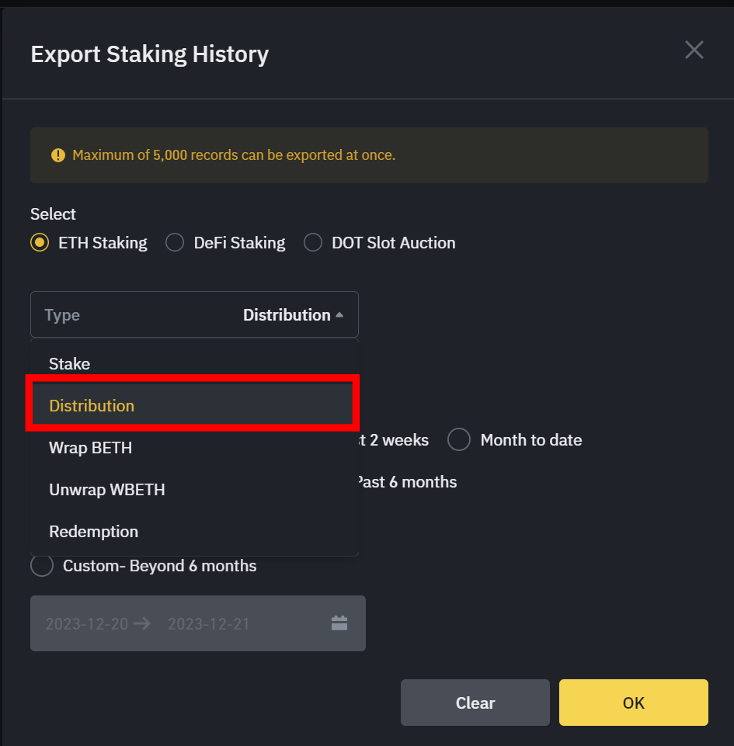734x746 pixels.
Task: Click the Type dropdown caret arrow
Action: (x=339, y=315)
